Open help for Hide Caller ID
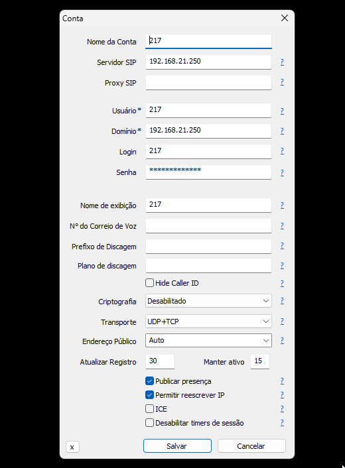Viewport: 345px width, 468px height. pos(282,283)
